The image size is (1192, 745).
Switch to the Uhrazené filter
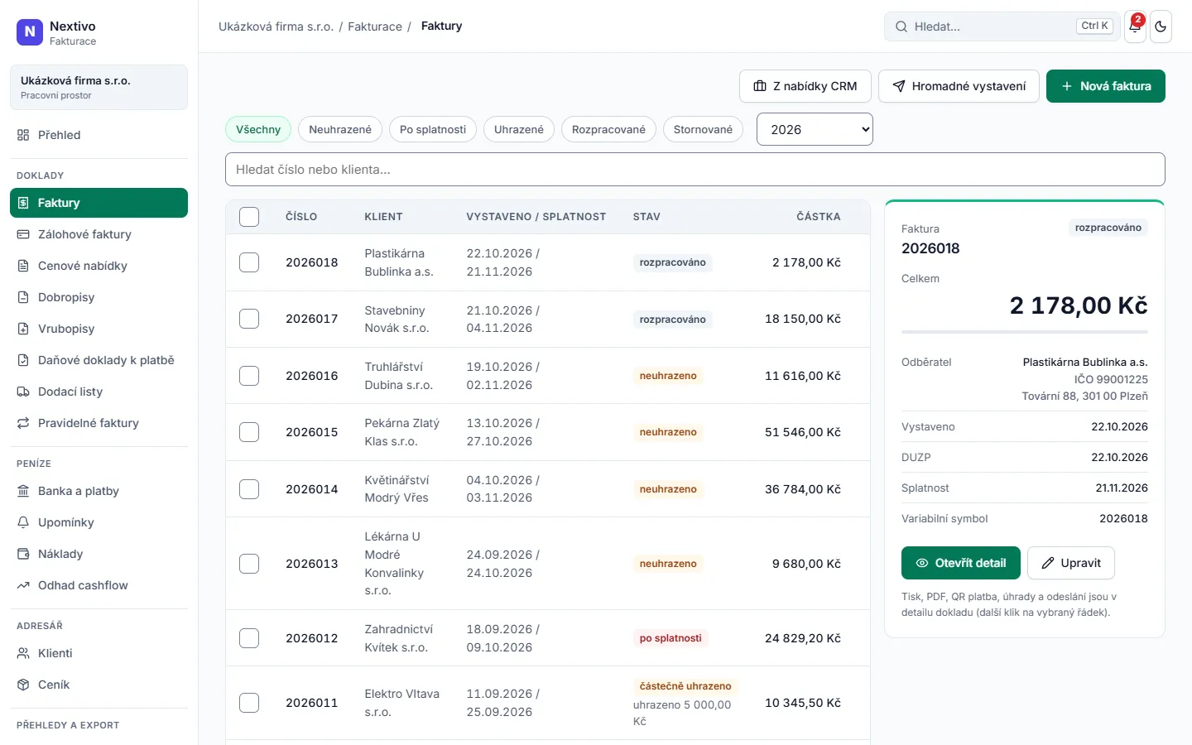tap(519, 129)
